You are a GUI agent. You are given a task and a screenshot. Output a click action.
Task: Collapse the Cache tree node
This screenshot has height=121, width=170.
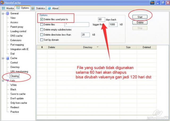[x=3, y=58]
